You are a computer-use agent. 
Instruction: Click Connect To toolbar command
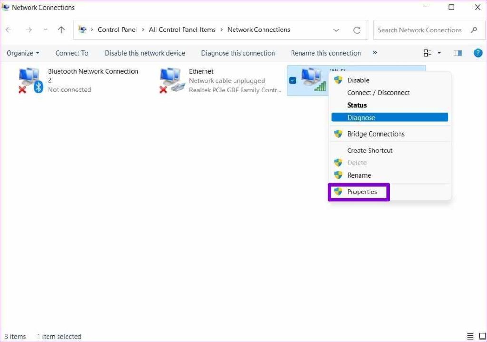(x=72, y=53)
